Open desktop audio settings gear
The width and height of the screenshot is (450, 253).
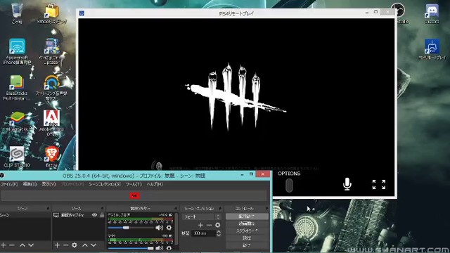click(169, 228)
